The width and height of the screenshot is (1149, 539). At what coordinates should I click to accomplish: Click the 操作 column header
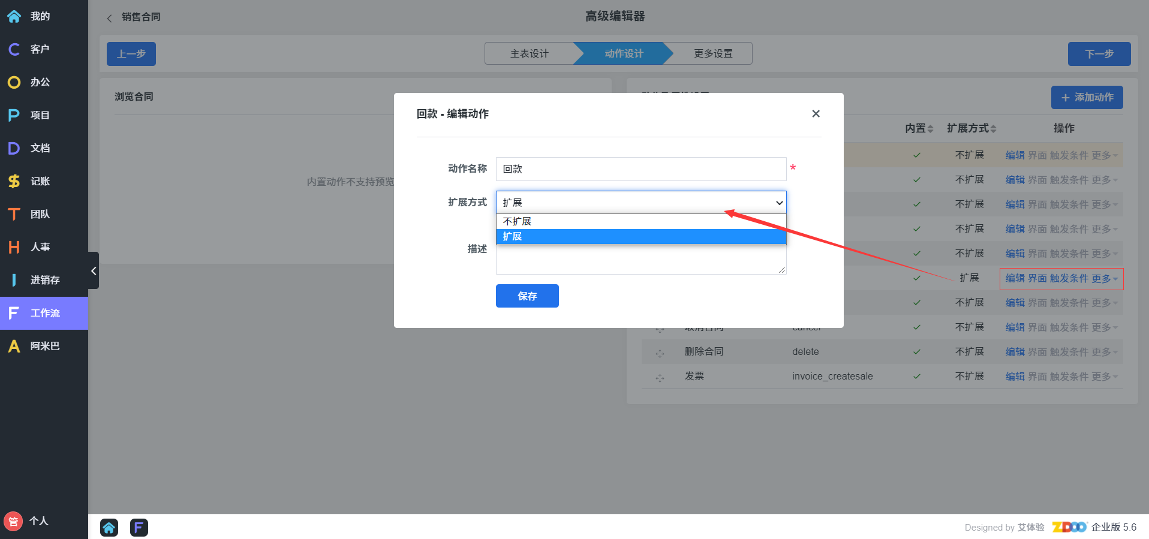[1064, 128]
